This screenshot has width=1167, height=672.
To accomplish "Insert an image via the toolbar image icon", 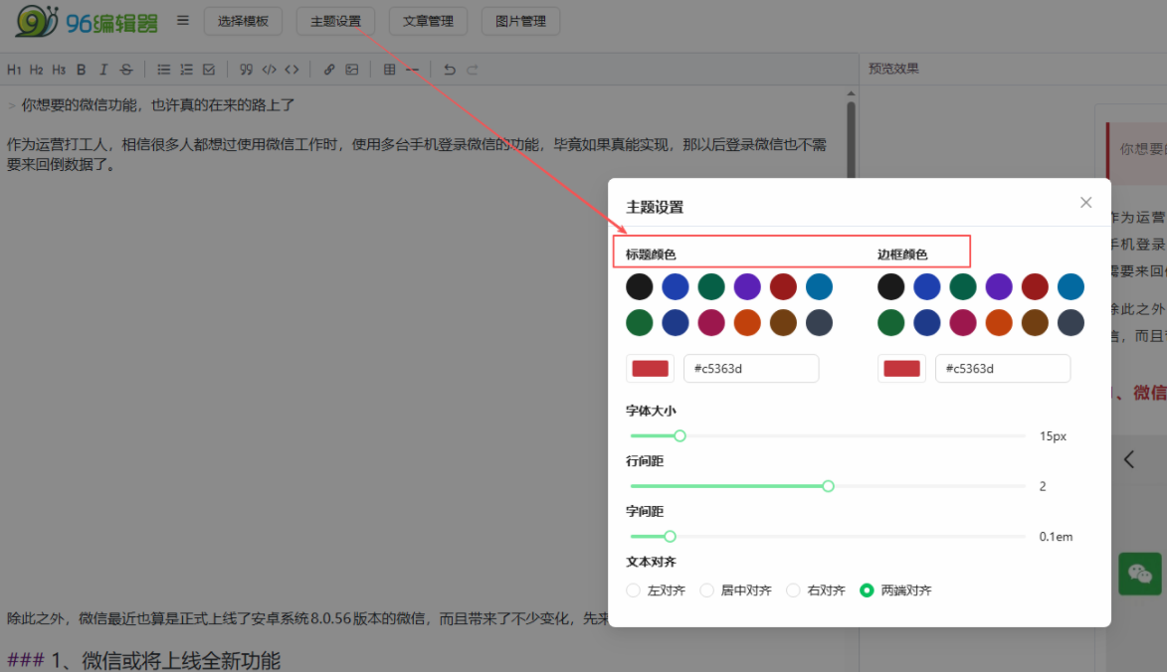I will click(x=351, y=70).
